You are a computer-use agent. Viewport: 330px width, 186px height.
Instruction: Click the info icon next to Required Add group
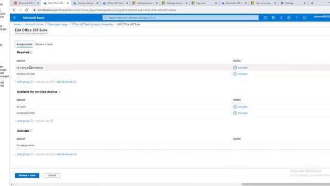coord(31,82)
